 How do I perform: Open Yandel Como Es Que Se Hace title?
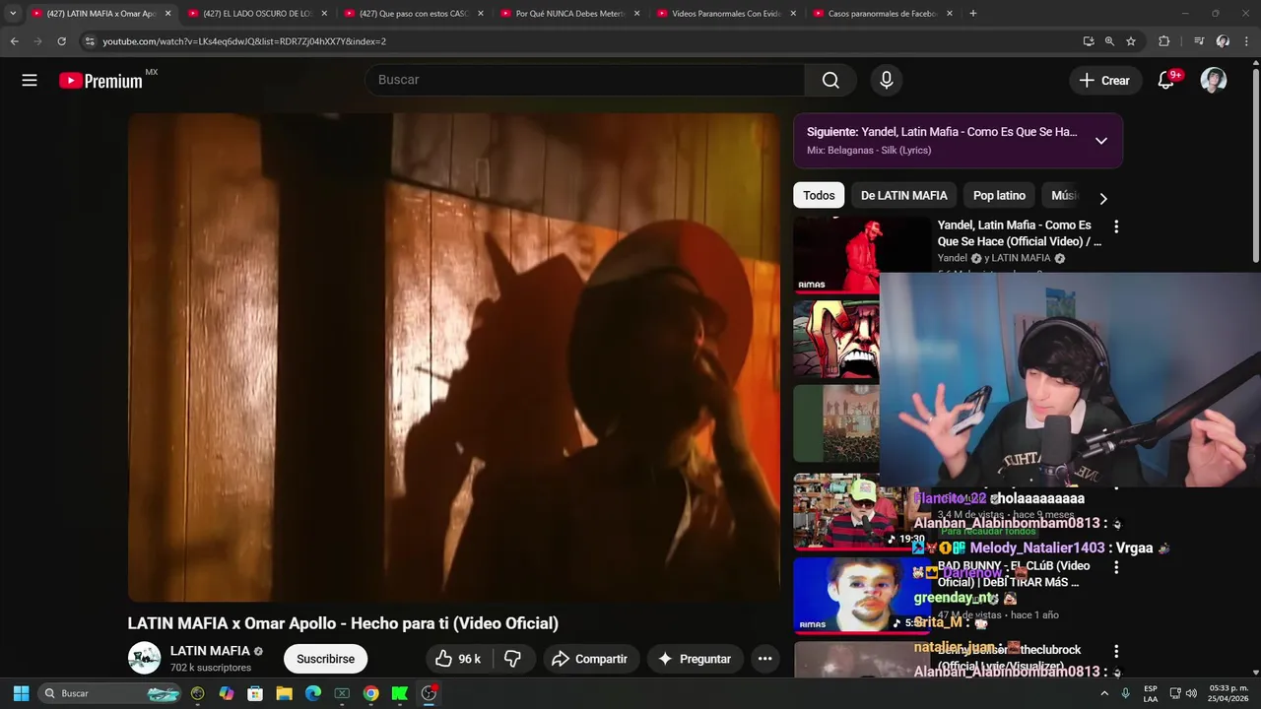(1019, 233)
